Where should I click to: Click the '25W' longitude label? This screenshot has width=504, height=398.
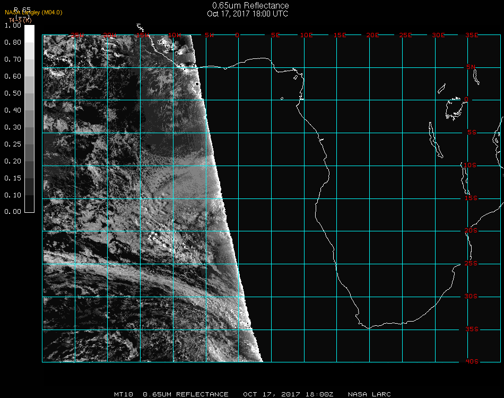point(77,35)
